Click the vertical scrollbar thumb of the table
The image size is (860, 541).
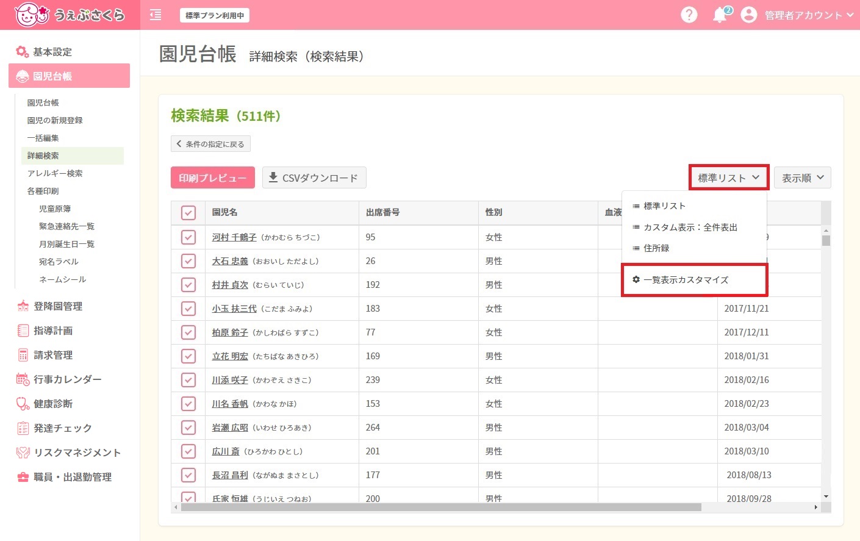click(826, 240)
